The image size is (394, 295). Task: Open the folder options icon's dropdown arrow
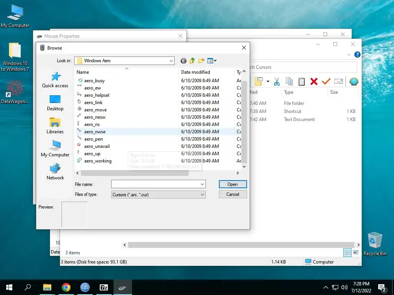point(268,81)
